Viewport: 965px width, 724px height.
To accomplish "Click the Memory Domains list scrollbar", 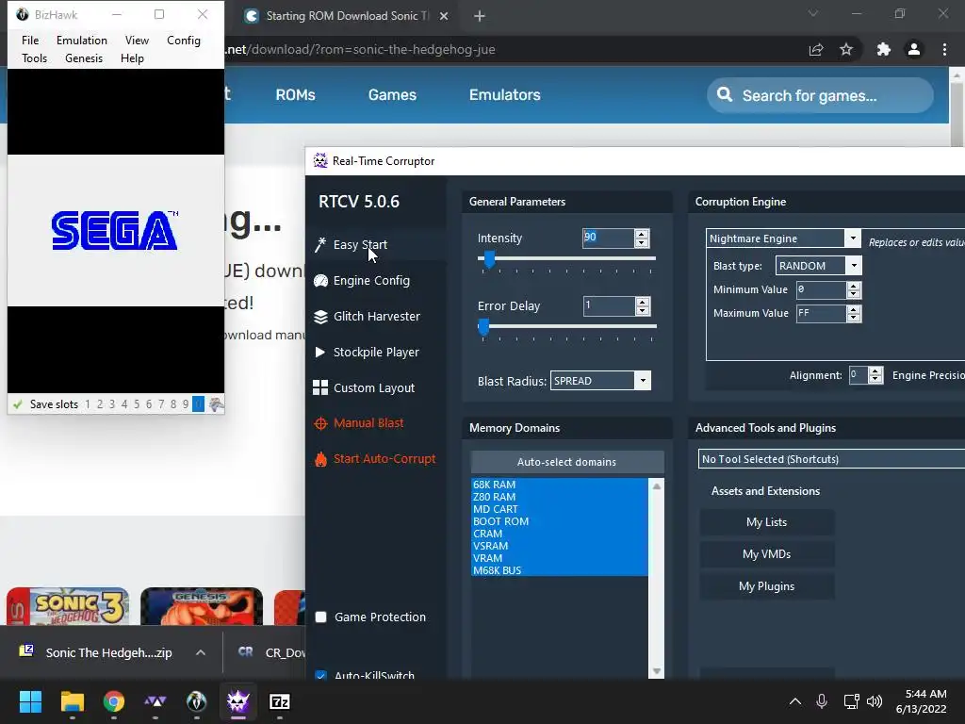I will coord(657,578).
